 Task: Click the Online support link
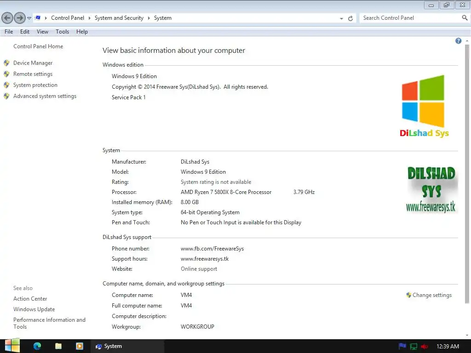click(x=199, y=268)
